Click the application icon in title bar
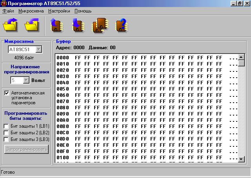 4,3
